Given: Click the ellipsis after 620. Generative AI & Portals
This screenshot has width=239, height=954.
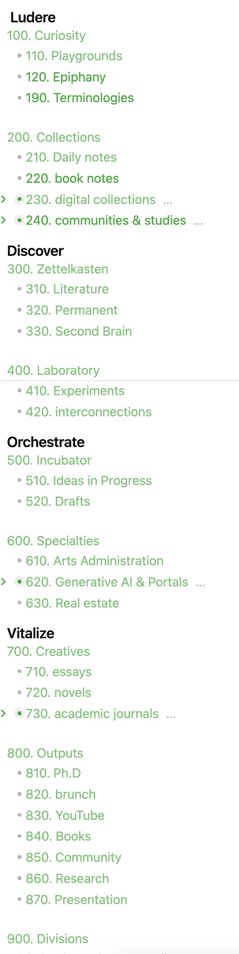Looking at the screenshot, I should 200,585.
